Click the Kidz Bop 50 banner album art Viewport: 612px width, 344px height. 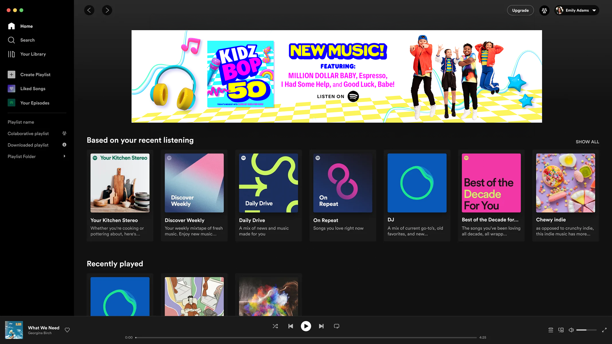pos(241,74)
